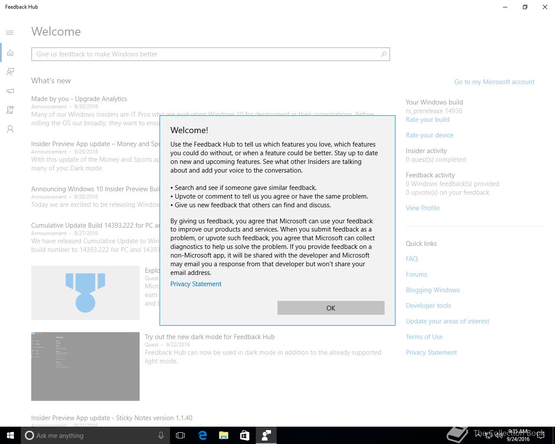Open Forums quick link
This screenshot has height=444, width=555.
pyautogui.click(x=416, y=274)
